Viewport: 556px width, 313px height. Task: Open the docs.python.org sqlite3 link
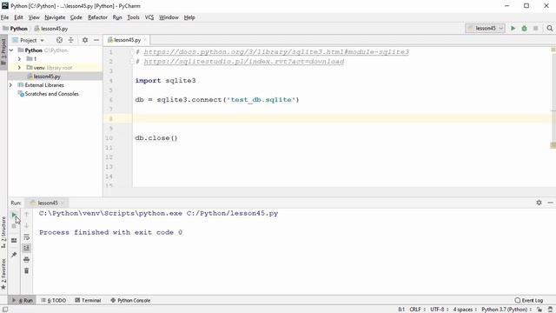(276, 52)
